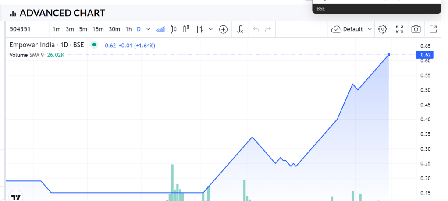
Task: Open the Default layout dropdown
Action: tap(352, 29)
